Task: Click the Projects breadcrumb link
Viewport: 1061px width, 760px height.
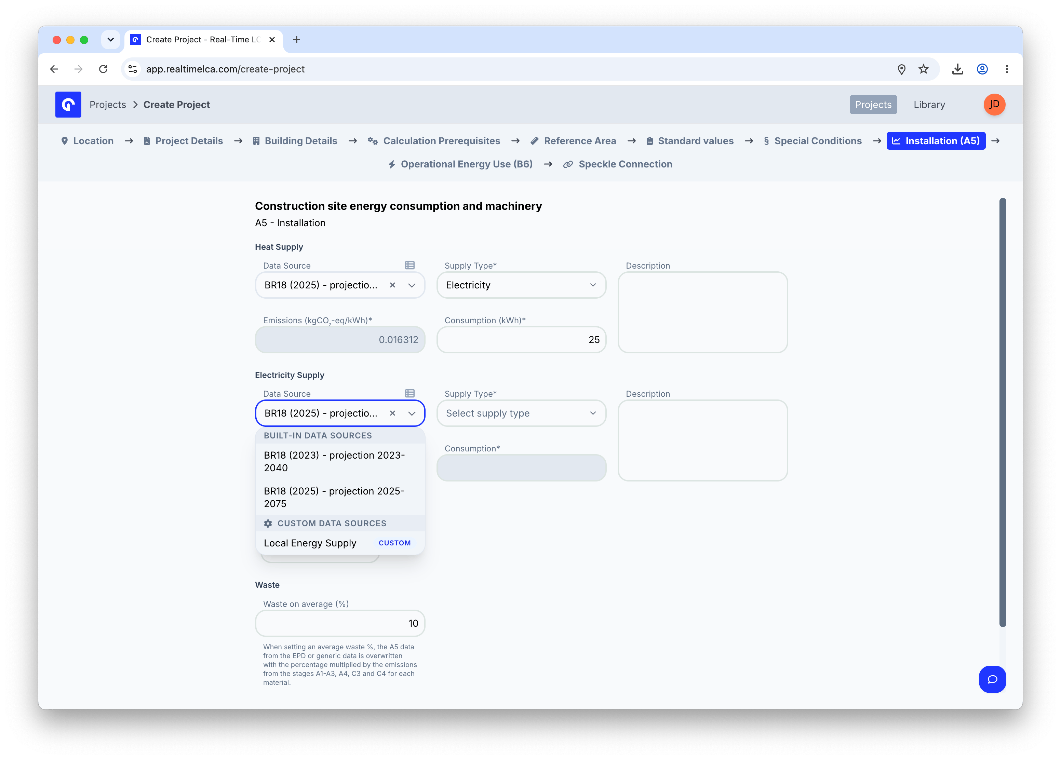Action: tap(108, 104)
